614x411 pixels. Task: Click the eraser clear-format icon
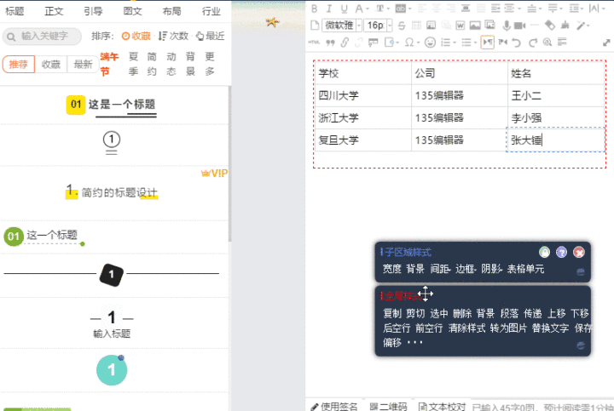click(550, 26)
